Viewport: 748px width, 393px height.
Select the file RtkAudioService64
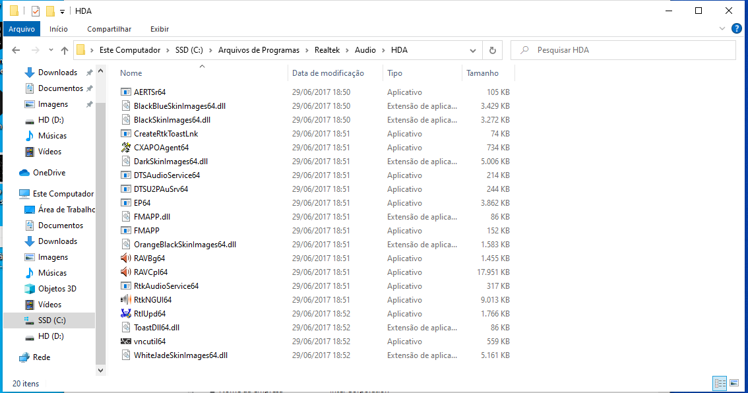(x=166, y=286)
